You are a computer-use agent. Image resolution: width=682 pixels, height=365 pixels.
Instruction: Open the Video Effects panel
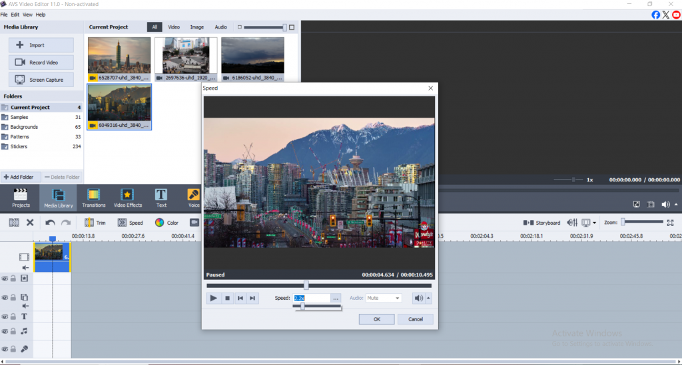128,197
